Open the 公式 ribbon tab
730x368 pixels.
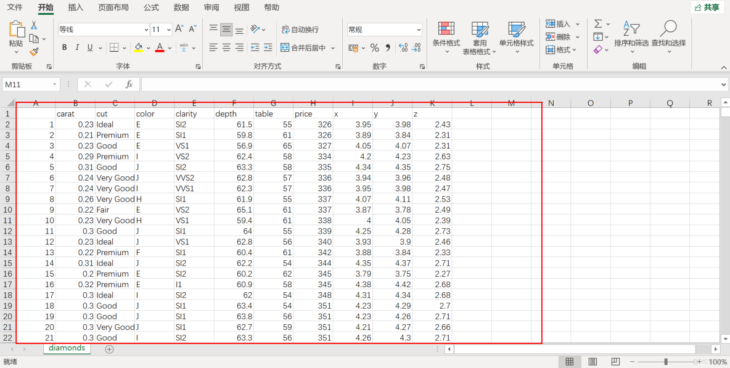pyautogui.click(x=151, y=7)
